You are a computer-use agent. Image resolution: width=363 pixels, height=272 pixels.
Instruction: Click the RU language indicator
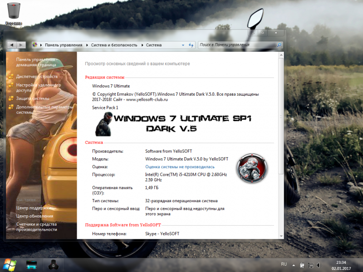(x=284, y=264)
